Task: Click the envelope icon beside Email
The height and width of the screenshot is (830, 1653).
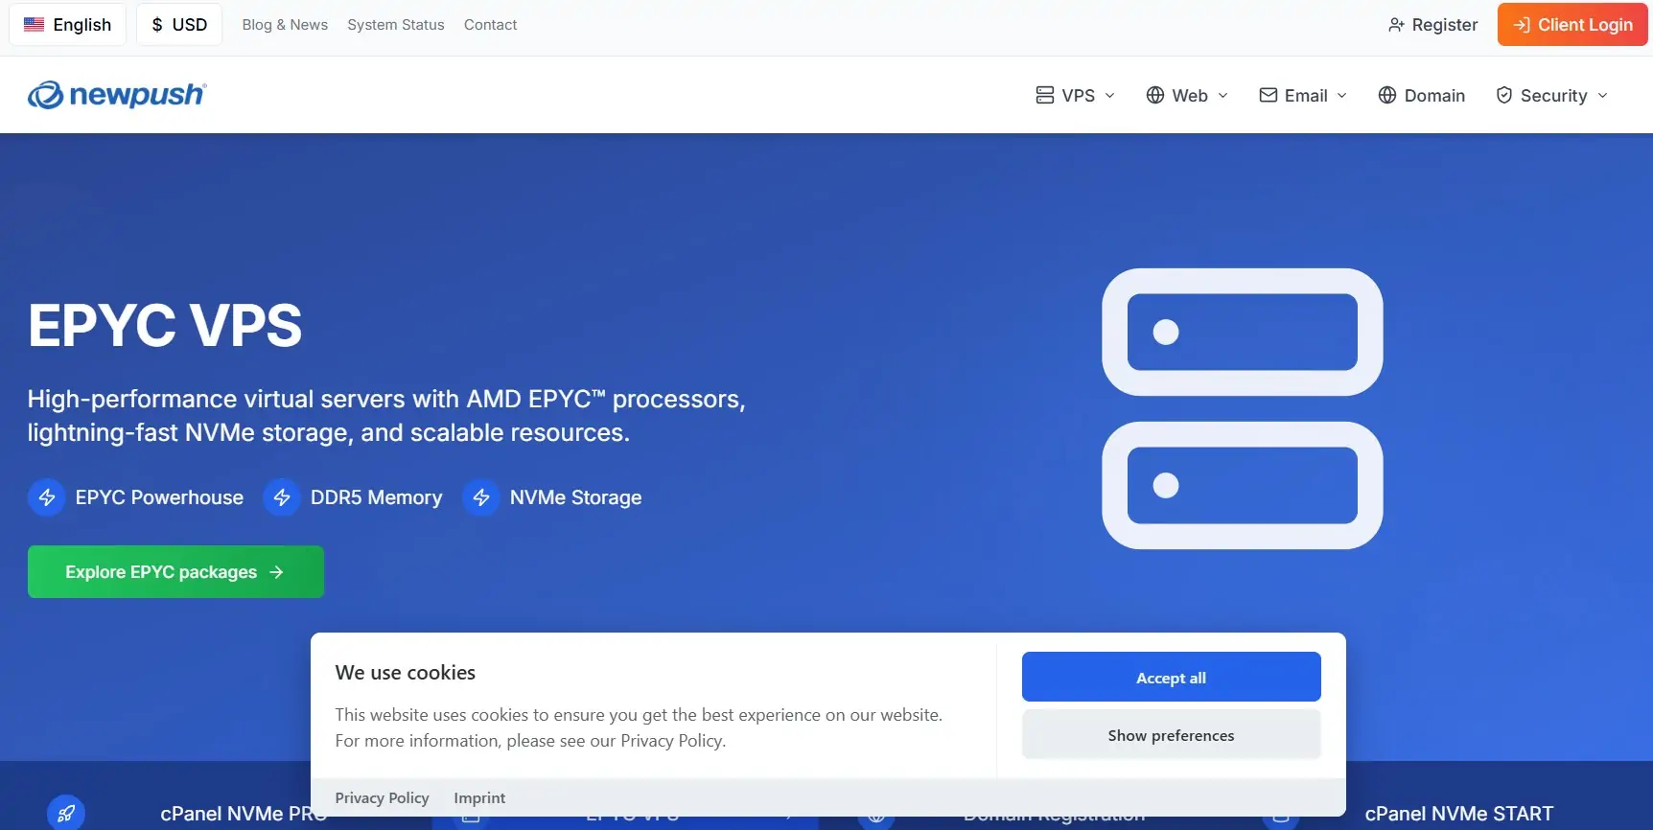Action: coord(1268,95)
